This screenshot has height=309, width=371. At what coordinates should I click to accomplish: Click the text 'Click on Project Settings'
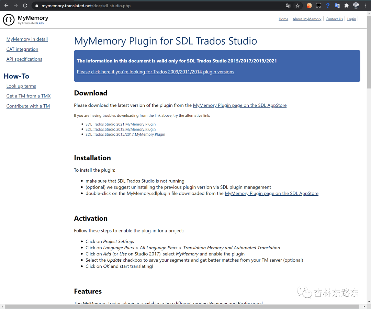pos(110,241)
